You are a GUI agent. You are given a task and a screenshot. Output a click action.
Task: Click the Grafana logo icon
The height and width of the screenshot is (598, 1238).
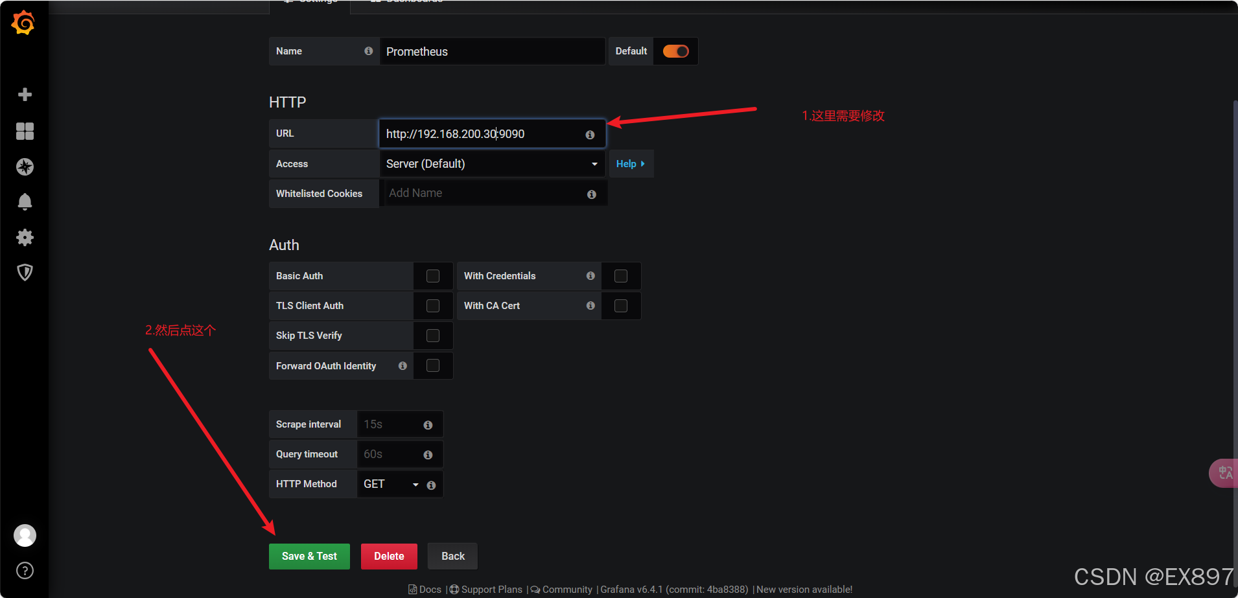click(24, 23)
